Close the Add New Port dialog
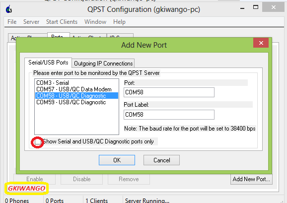 (x=261, y=43)
